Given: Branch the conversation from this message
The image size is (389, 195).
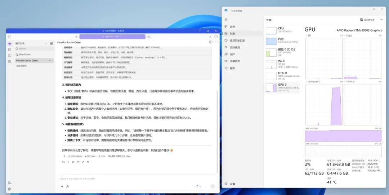Looking at the screenshot, I should [73, 162].
